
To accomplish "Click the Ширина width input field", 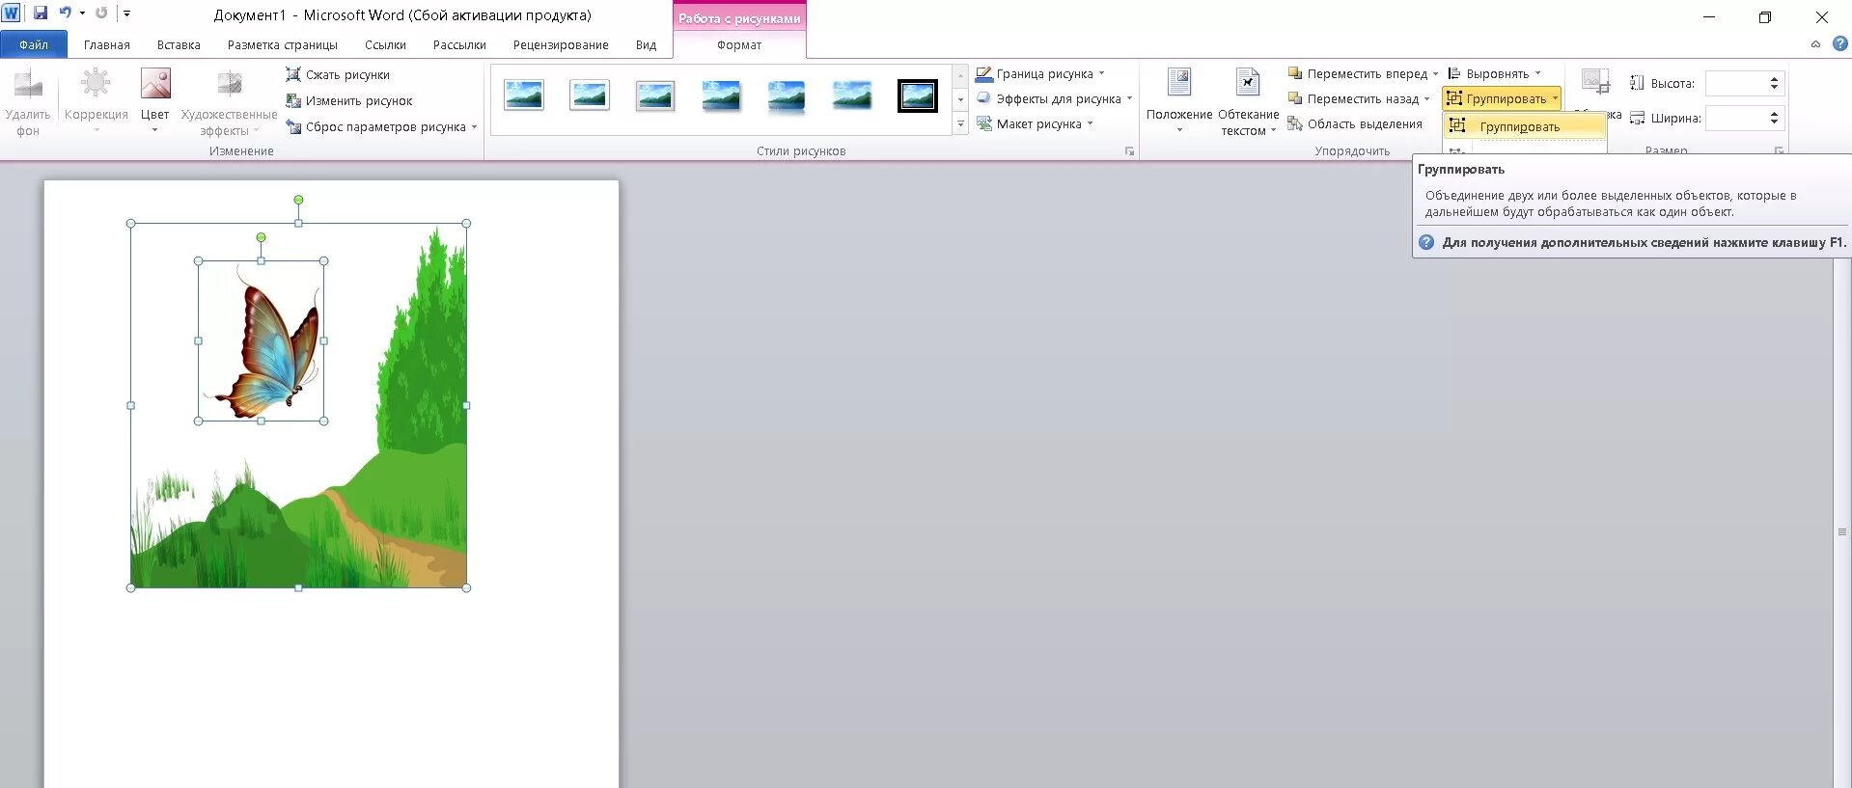I will (1734, 118).
